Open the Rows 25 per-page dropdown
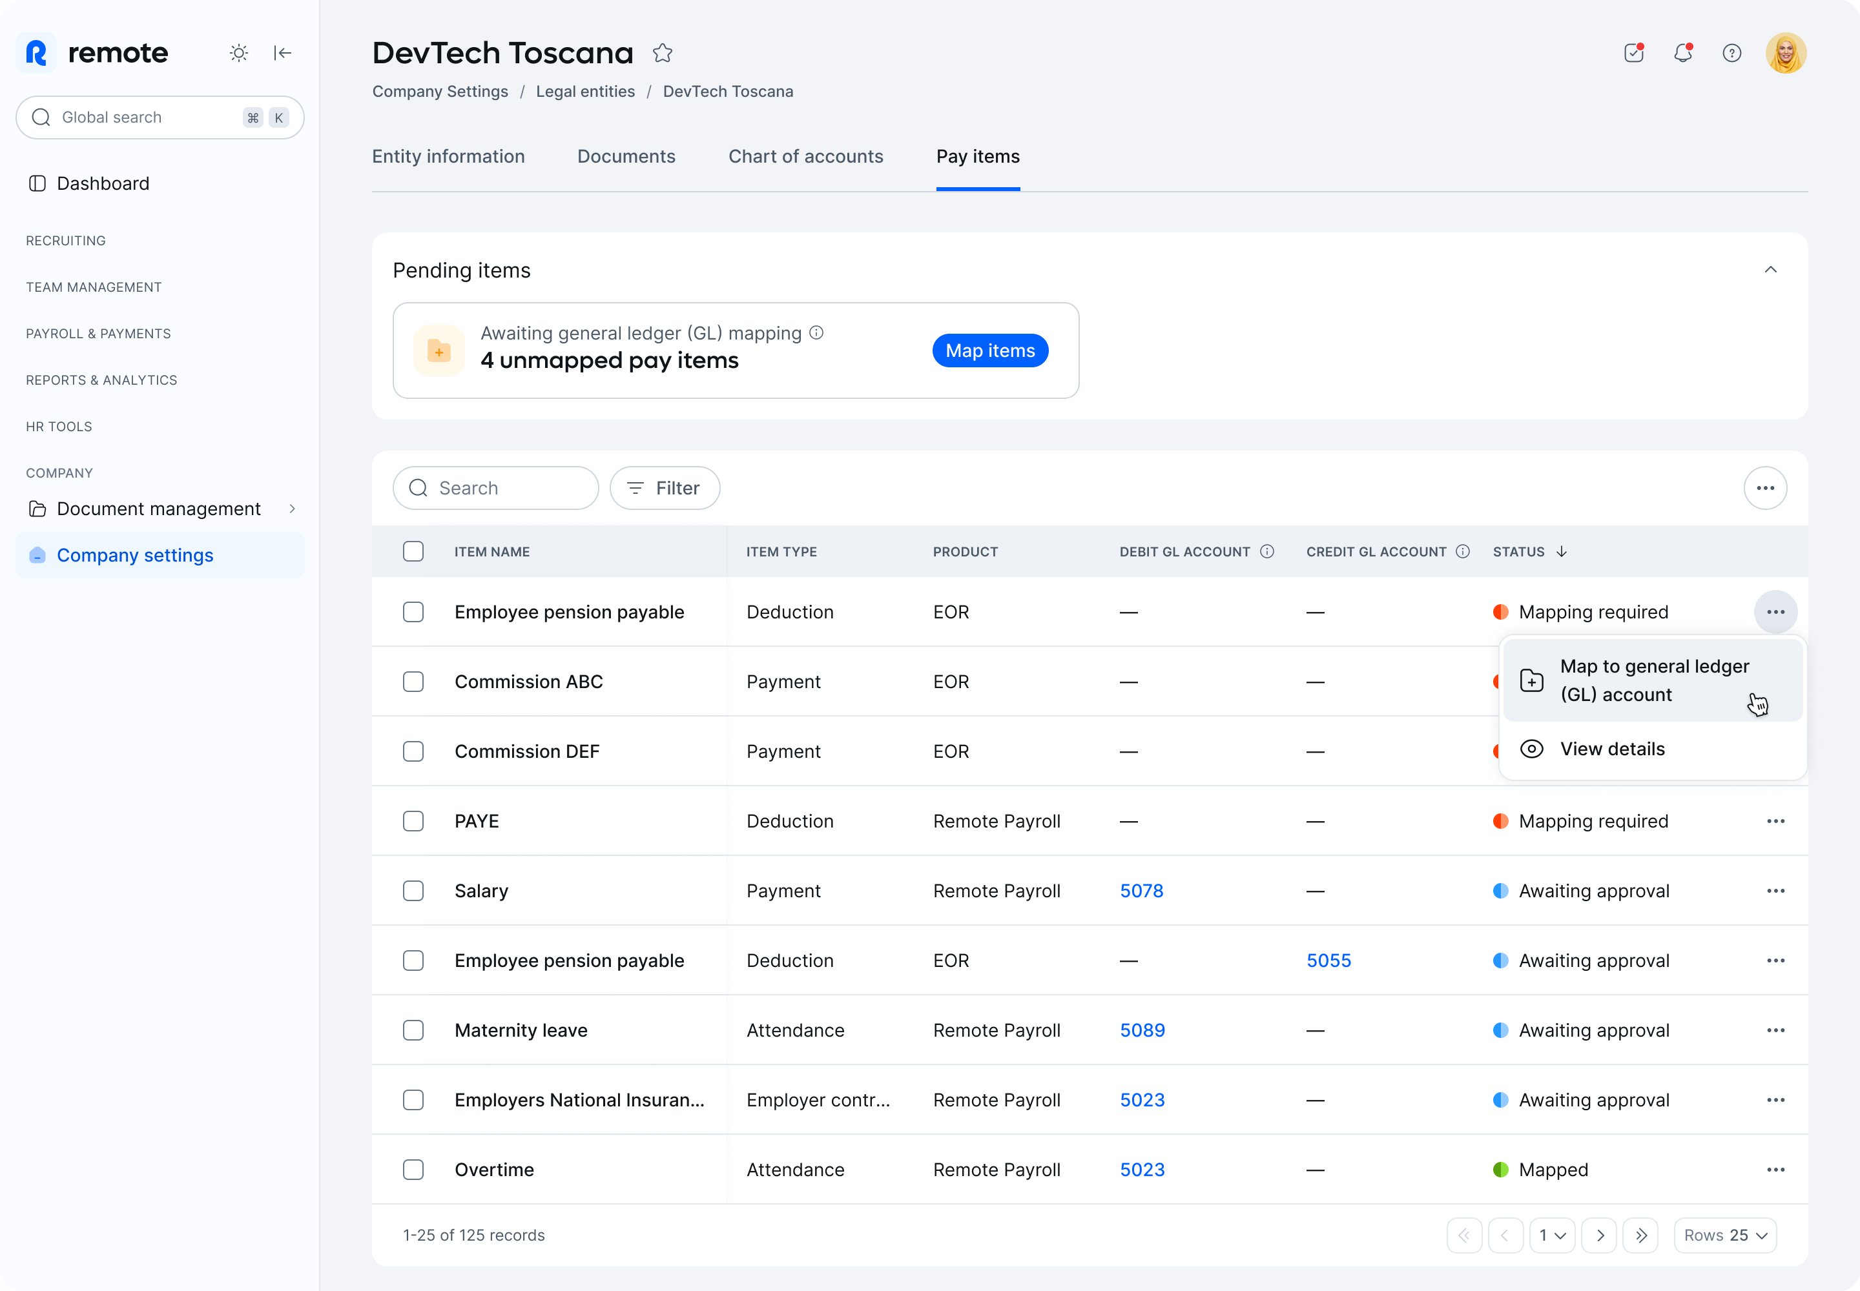The width and height of the screenshot is (1860, 1291). [x=1725, y=1235]
